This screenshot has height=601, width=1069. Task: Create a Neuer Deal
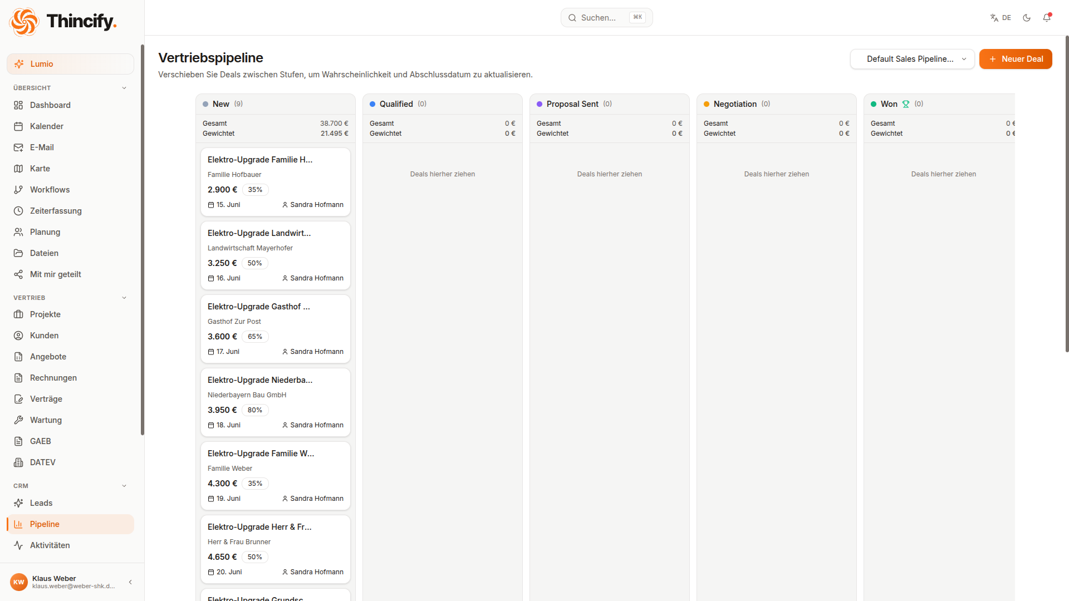click(1016, 59)
